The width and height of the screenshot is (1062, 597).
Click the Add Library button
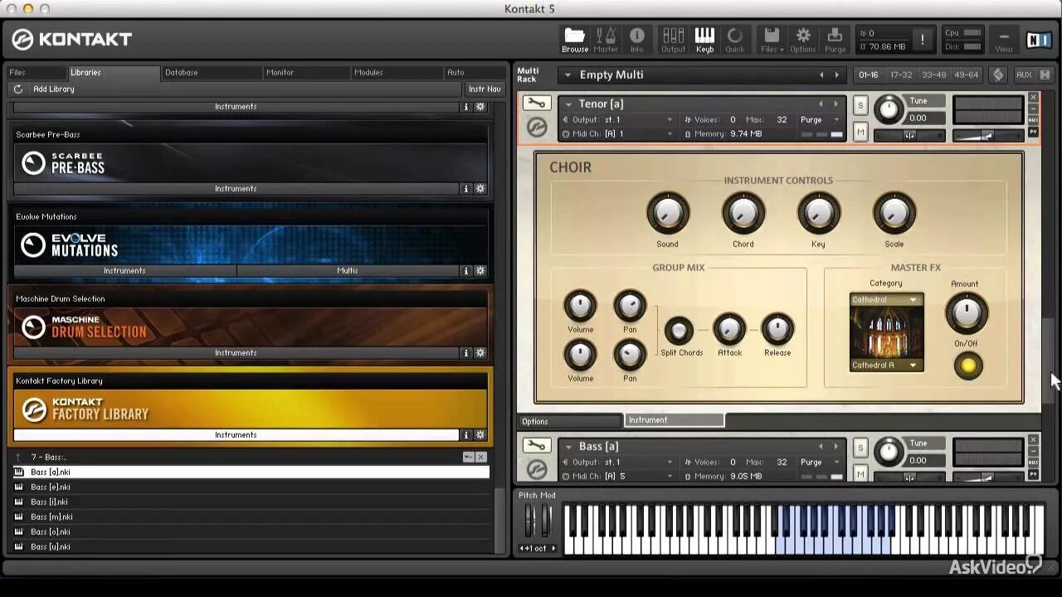[53, 89]
